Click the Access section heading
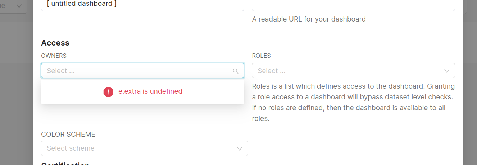 (55, 43)
